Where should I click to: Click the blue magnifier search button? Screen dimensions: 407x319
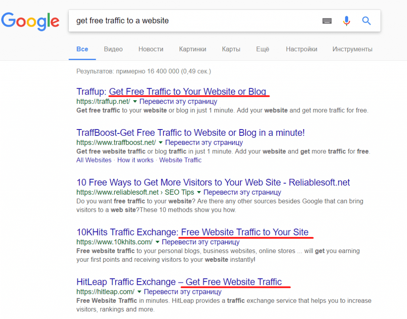pos(366,21)
